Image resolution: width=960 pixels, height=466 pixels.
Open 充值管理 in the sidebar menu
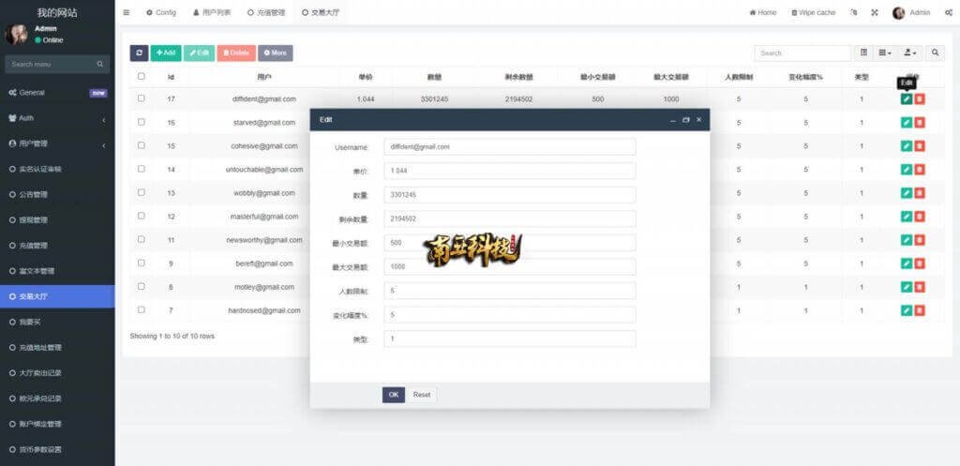[33, 246]
